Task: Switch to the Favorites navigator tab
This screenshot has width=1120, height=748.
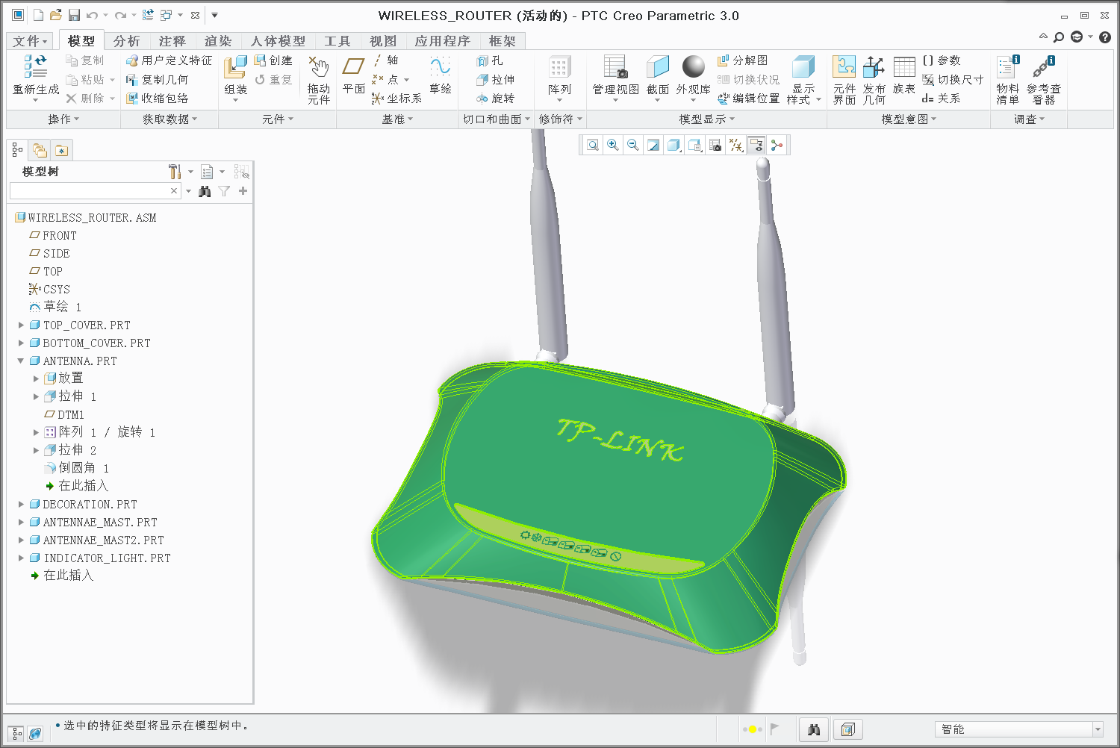Action: pyautogui.click(x=61, y=150)
